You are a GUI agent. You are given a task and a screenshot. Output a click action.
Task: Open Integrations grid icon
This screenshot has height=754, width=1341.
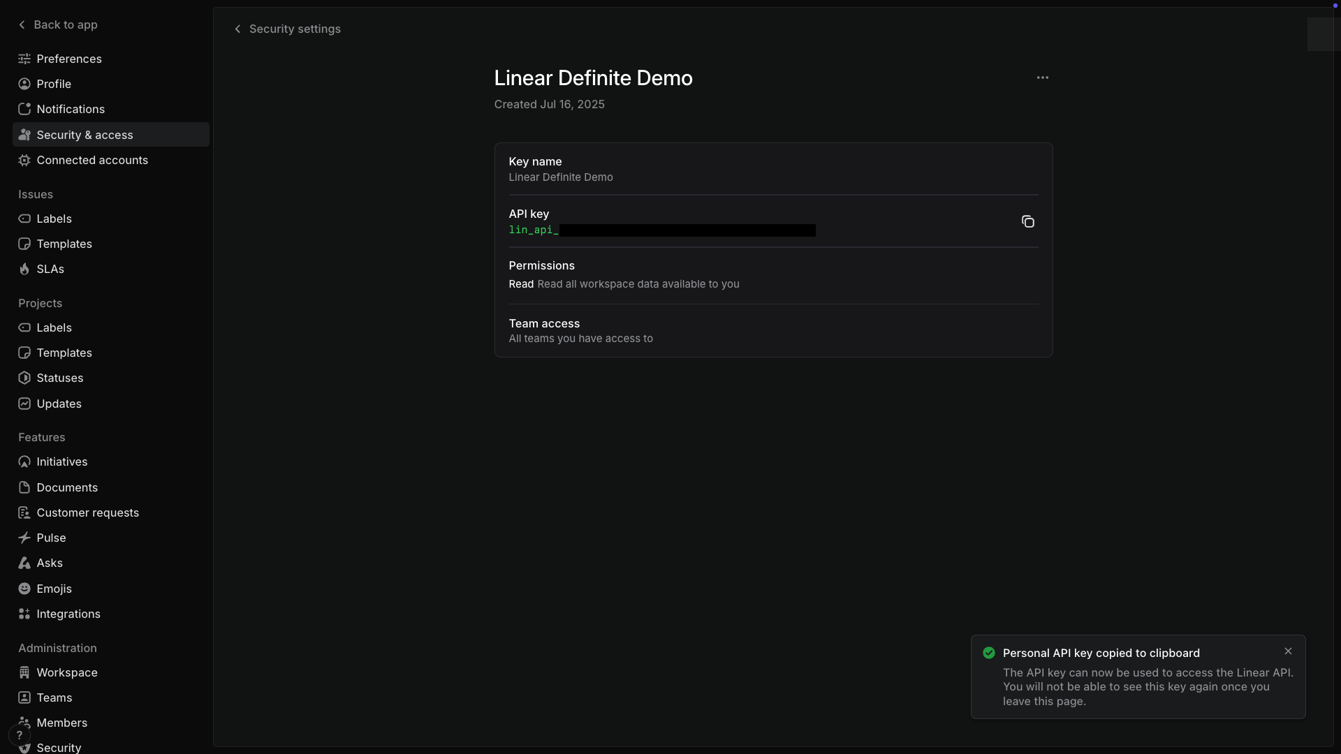[x=24, y=614]
